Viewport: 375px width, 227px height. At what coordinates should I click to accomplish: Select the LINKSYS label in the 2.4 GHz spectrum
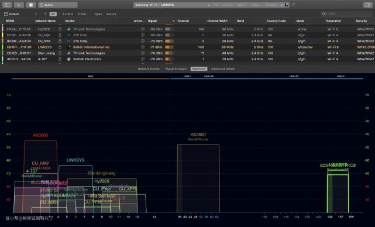point(75,160)
